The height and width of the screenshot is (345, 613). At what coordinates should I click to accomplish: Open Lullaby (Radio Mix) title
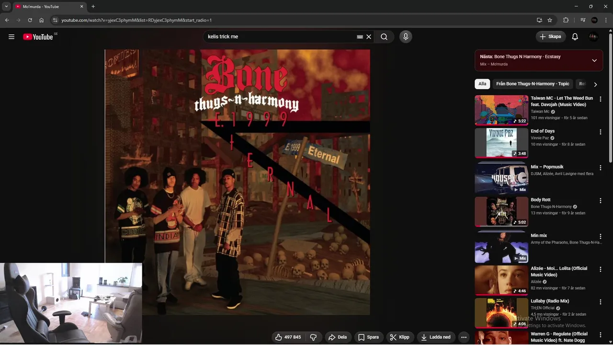coord(550,301)
